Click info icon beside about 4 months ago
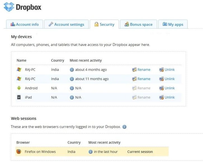Screen dimensions: 203x163 click(x=72, y=70)
